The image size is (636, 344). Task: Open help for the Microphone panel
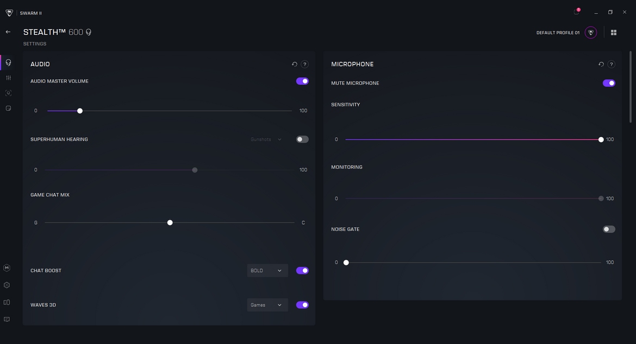[x=611, y=64]
